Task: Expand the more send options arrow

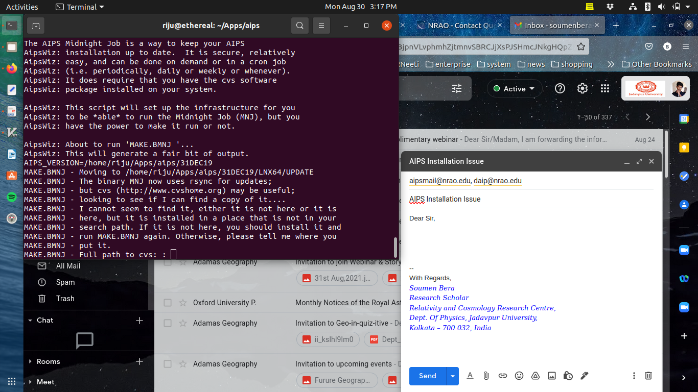Action: [452, 376]
